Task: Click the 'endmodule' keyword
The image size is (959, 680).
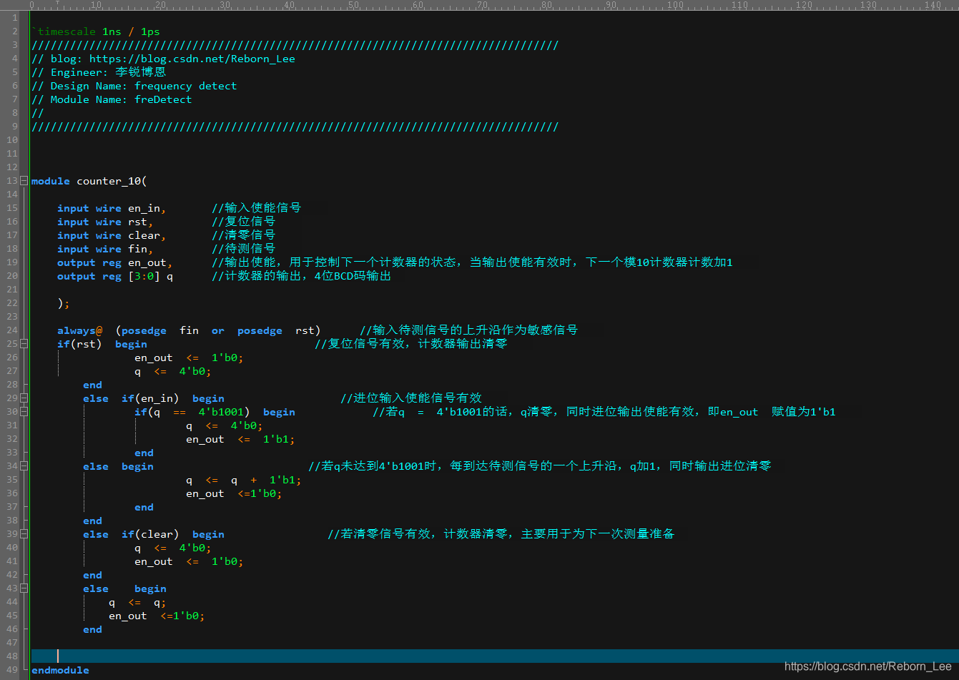Action: 60,670
